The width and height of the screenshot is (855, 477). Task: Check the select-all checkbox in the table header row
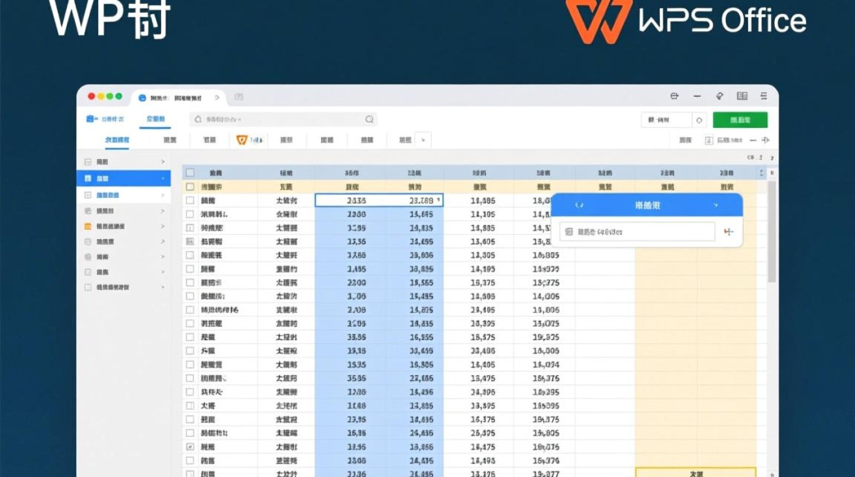tap(189, 172)
